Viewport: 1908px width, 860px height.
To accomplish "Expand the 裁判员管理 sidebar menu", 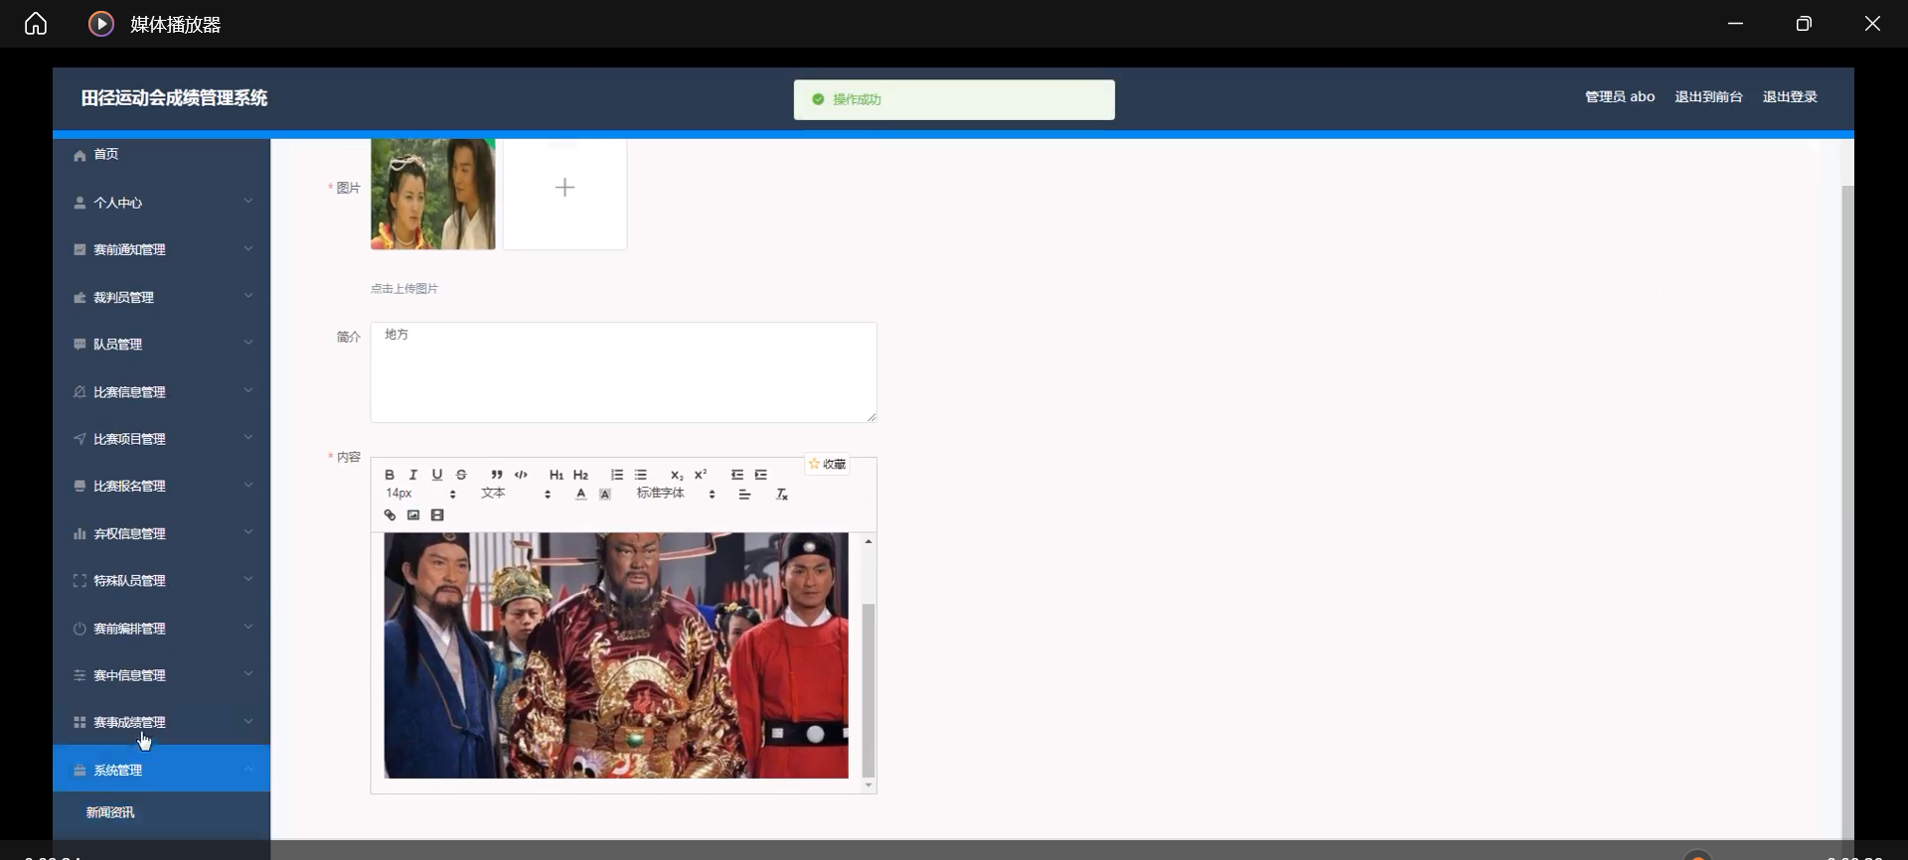I will [162, 297].
